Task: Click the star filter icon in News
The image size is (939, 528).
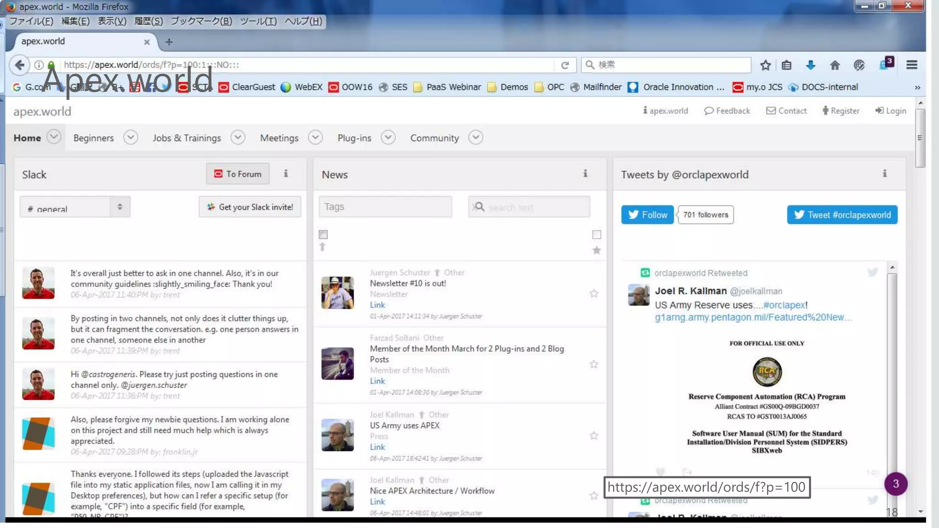Action: click(597, 250)
